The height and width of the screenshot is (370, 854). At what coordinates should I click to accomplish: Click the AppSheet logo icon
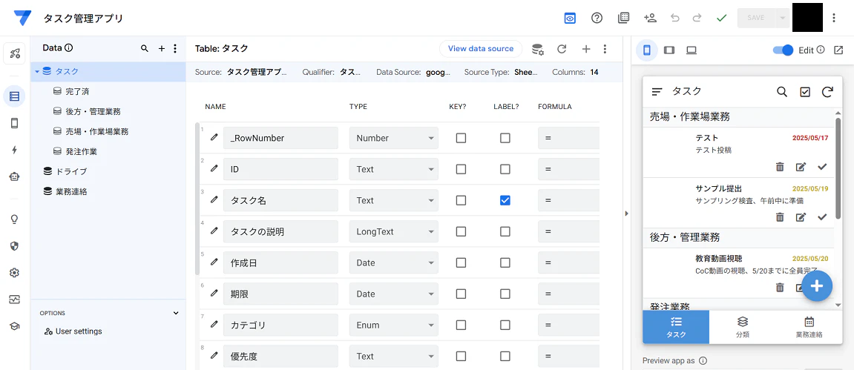[23, 18]
